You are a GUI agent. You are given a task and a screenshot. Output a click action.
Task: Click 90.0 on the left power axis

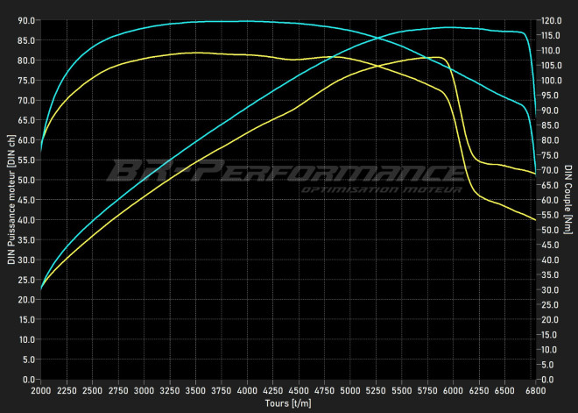[x=26, y=20]
